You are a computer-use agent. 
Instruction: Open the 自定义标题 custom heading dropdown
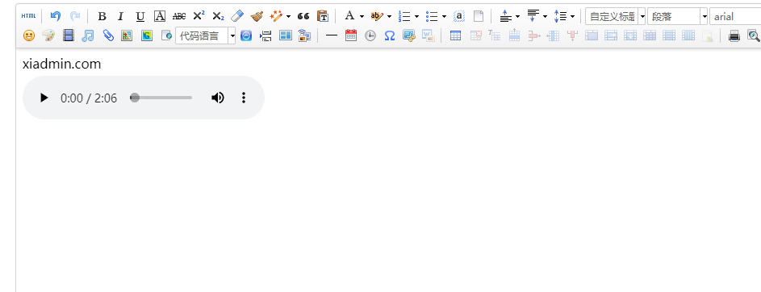[x=616, y=16]
